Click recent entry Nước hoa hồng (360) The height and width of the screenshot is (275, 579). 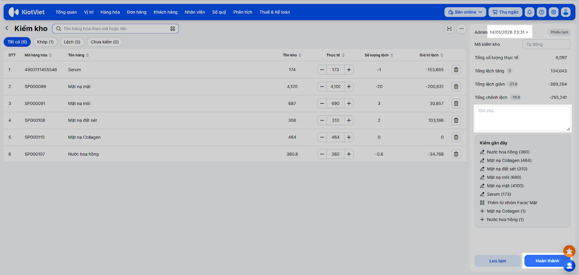point(508,152)
